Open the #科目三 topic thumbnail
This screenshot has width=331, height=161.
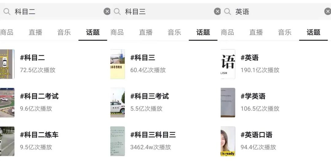118,64
